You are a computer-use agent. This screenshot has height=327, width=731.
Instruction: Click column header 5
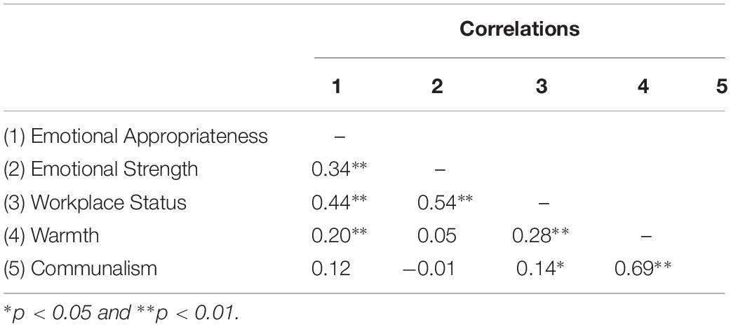coord(722,87)
